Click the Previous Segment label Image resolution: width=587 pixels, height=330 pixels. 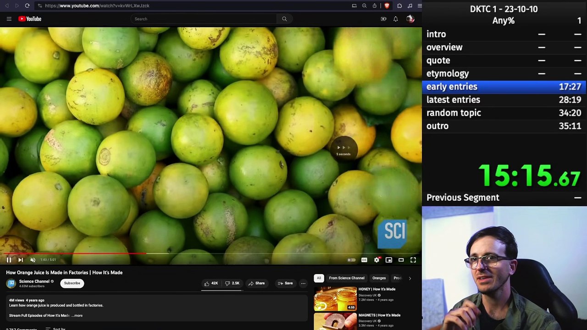point(463,198)
